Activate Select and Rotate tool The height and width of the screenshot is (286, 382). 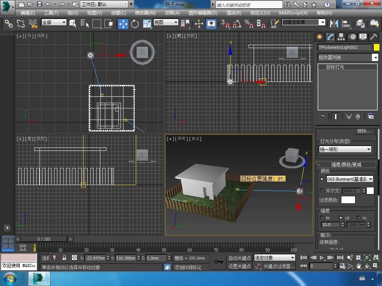pos(135,23)
